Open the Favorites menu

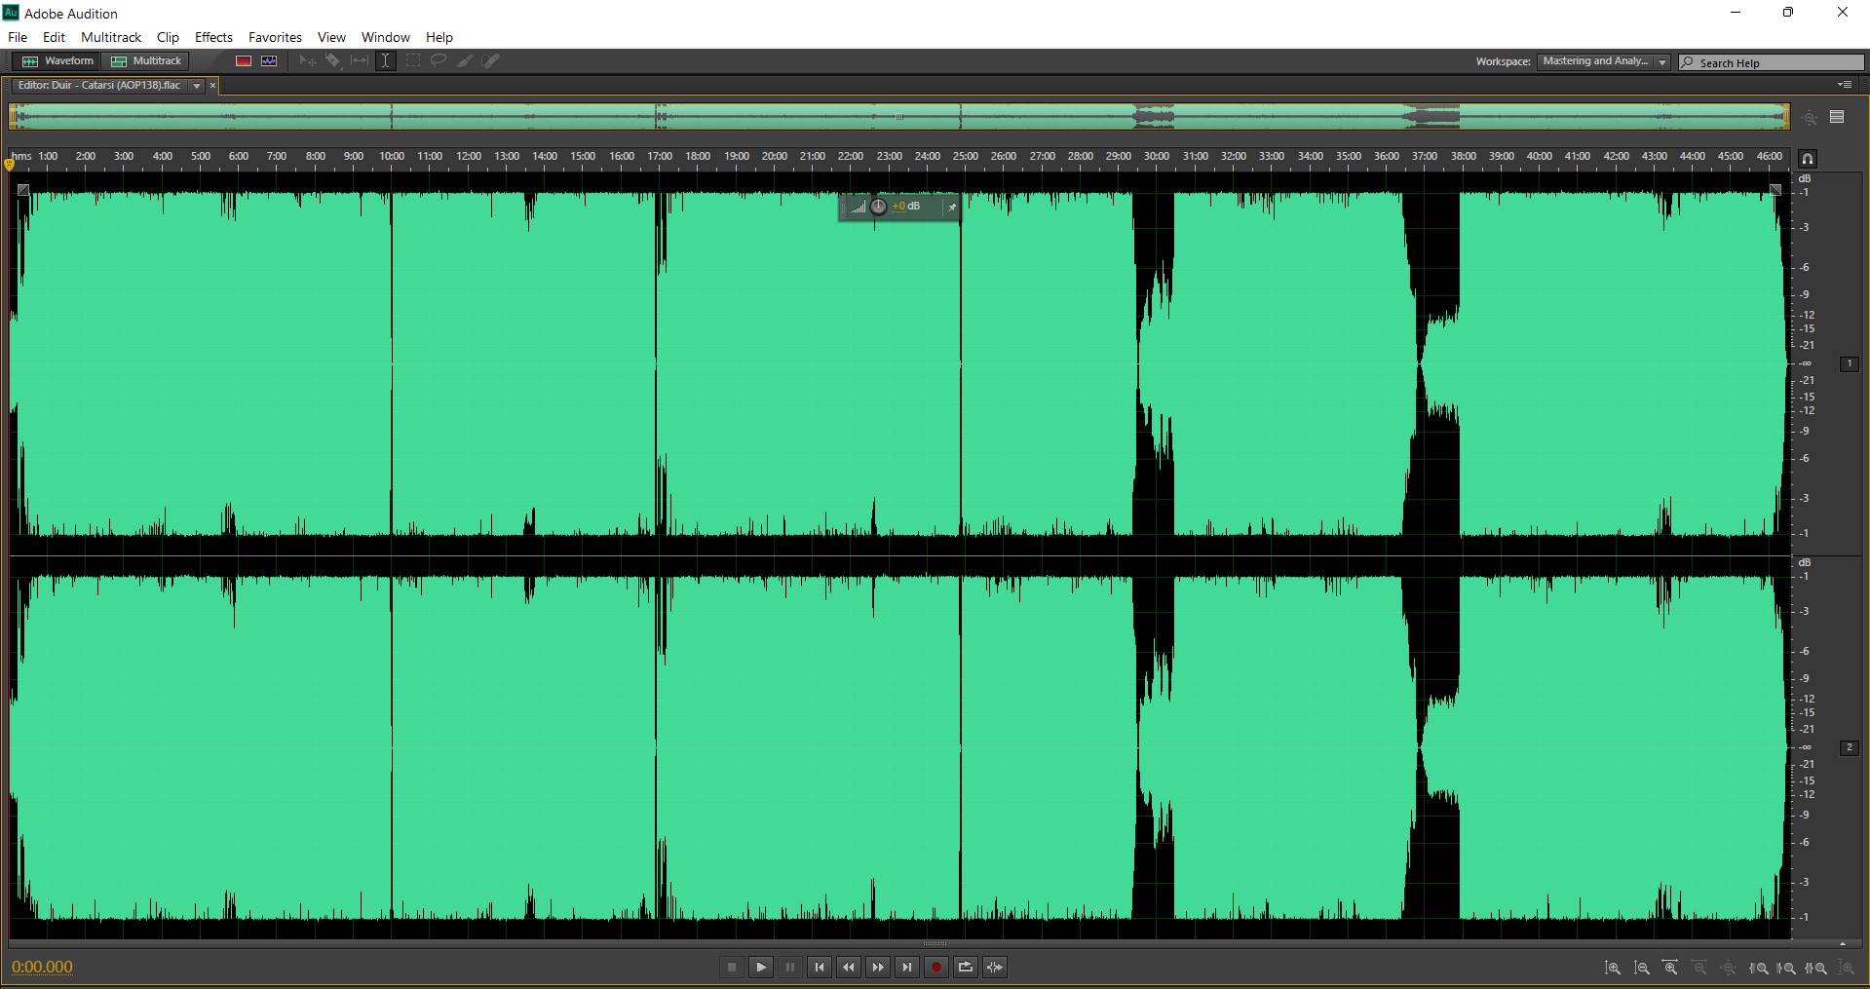pyautogui.click(x=275, y=37)
